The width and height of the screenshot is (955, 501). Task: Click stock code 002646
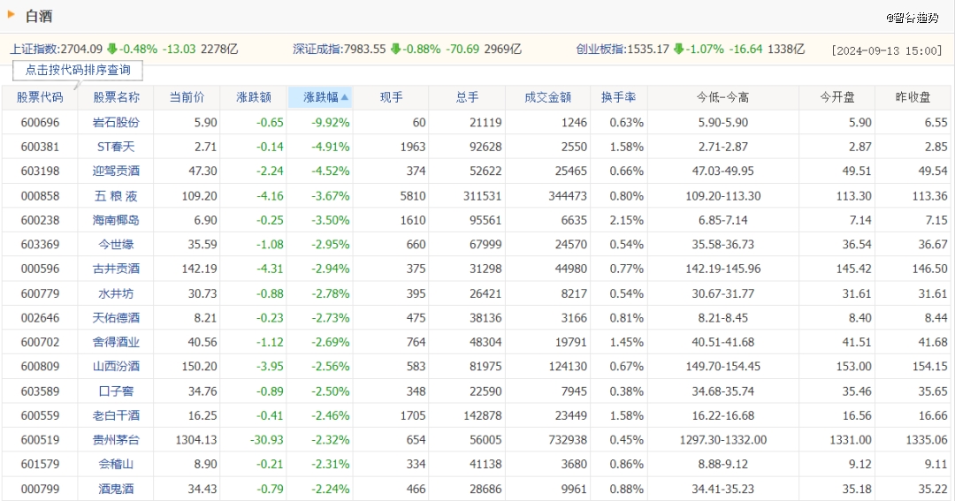pyautogui.click(x=40, y=318)
